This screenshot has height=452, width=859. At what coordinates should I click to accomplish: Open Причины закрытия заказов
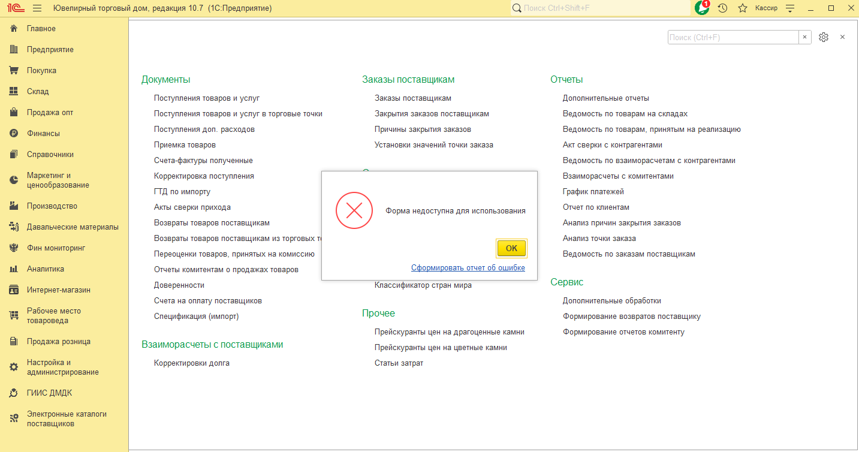pyautogui.click(x=423, y=129)
